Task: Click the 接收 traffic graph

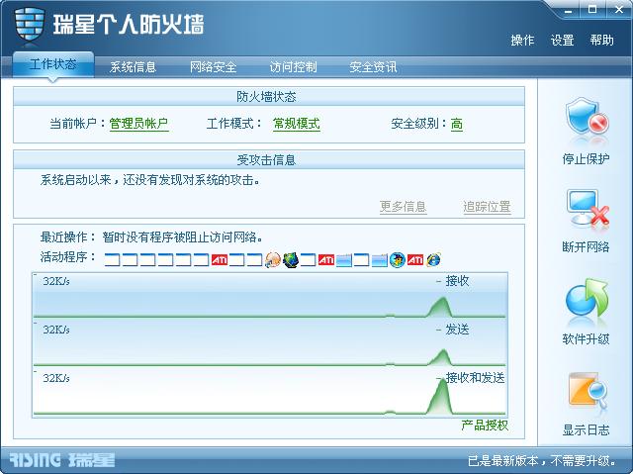Action: click(x=270, y=296)
